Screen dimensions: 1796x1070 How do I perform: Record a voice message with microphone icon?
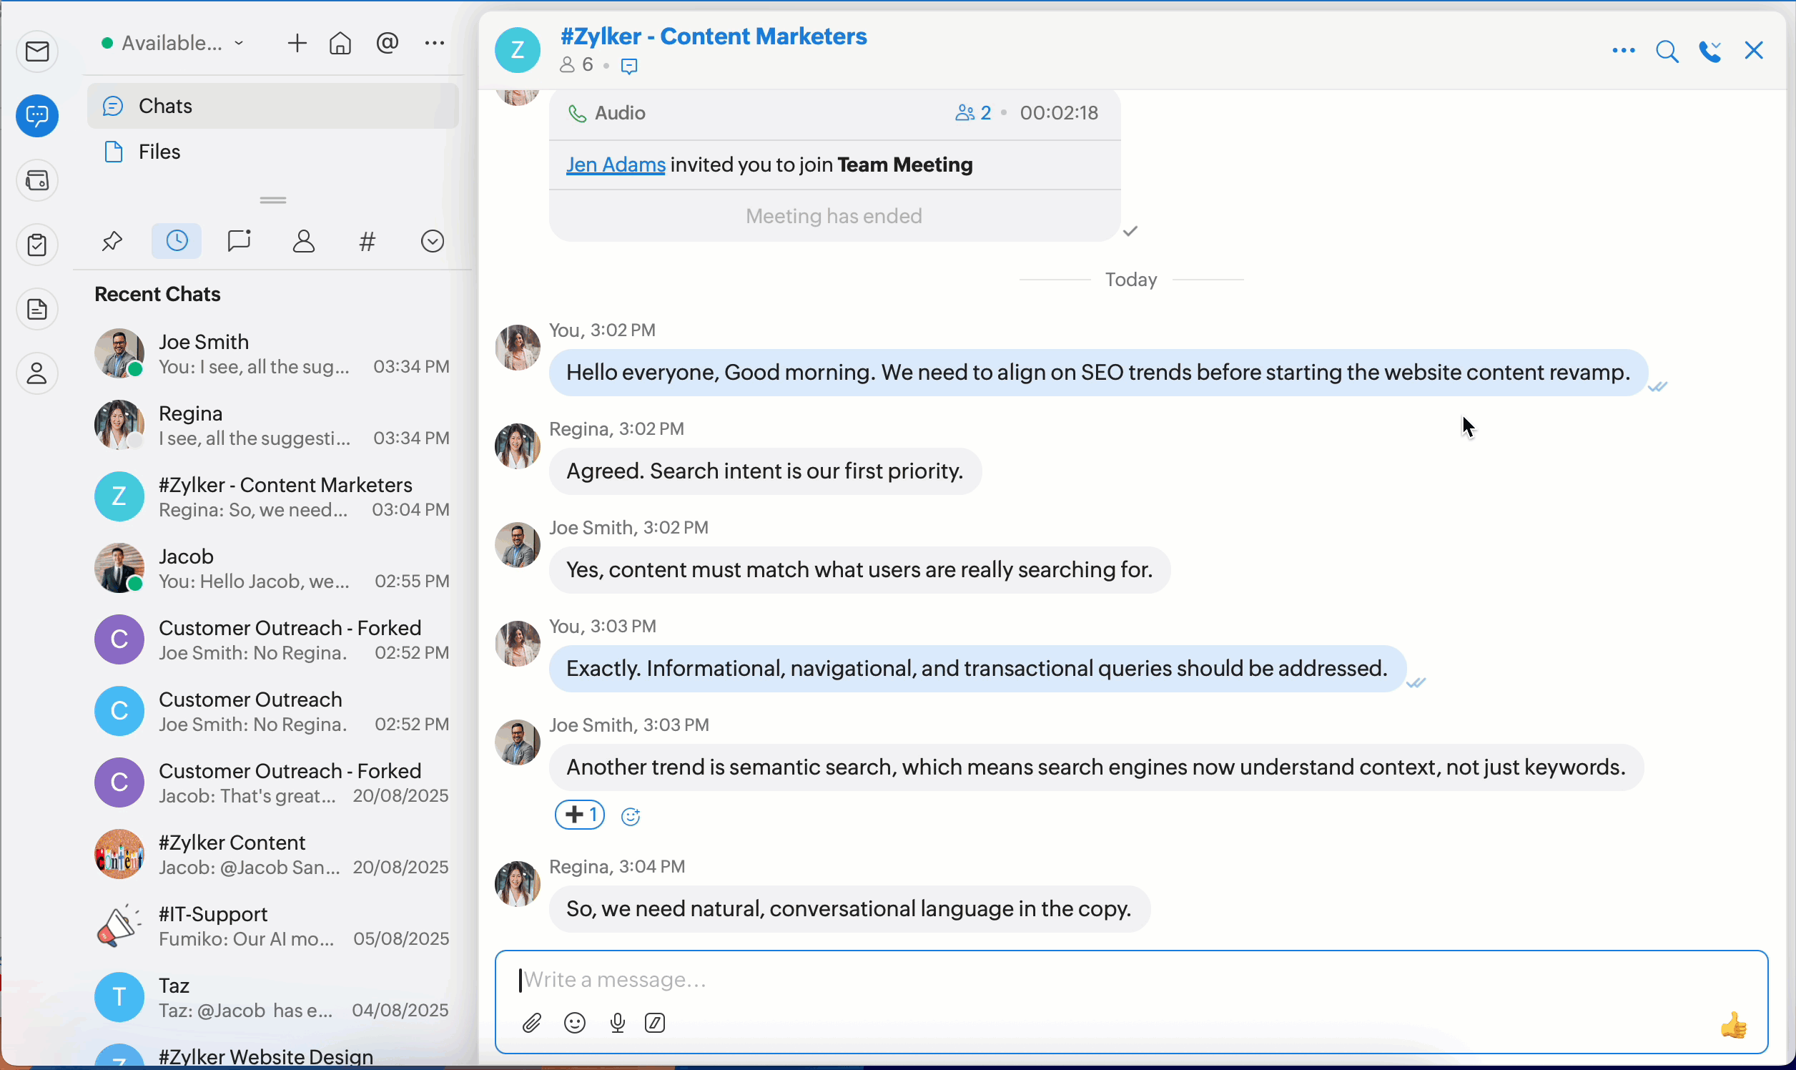(617, 1023)
